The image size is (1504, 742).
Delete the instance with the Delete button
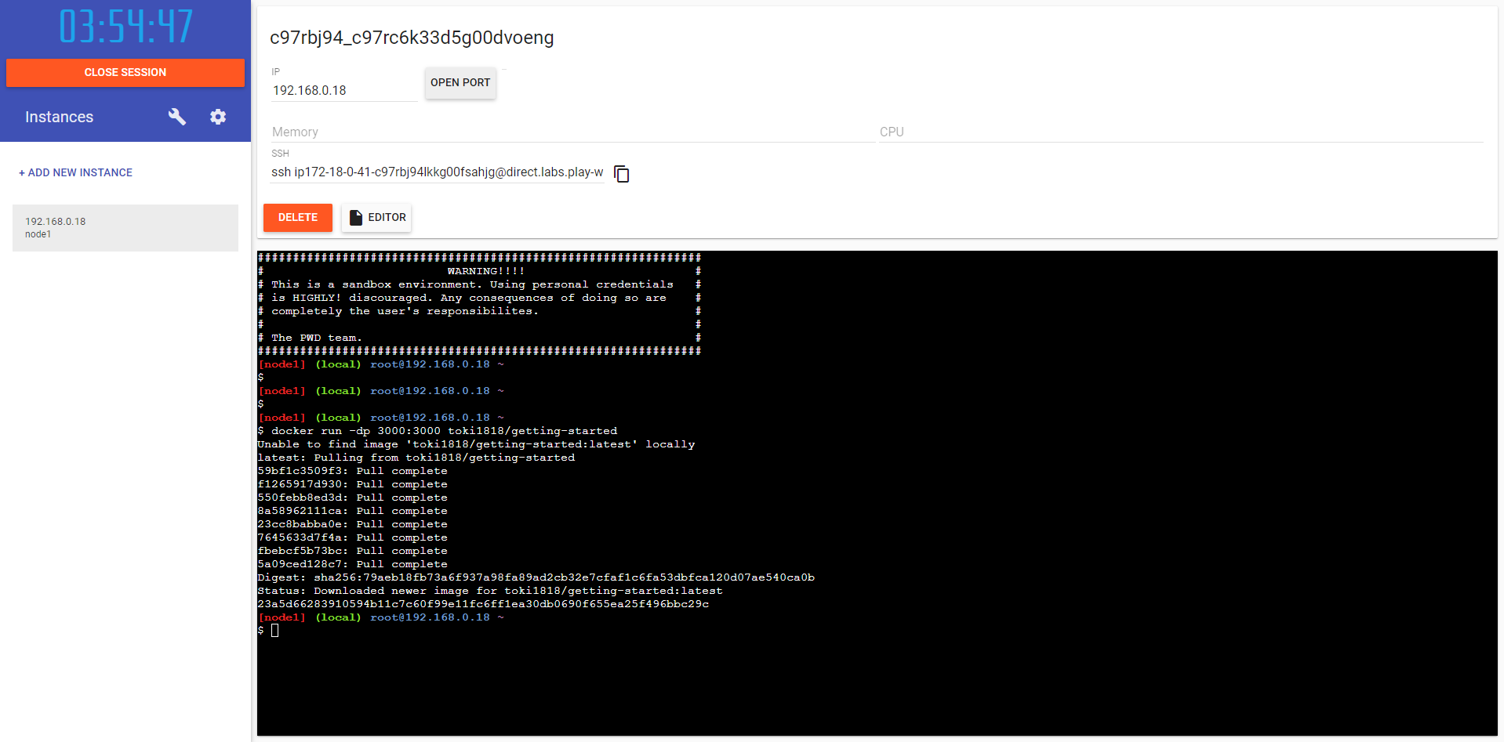[x=298, y=218]
